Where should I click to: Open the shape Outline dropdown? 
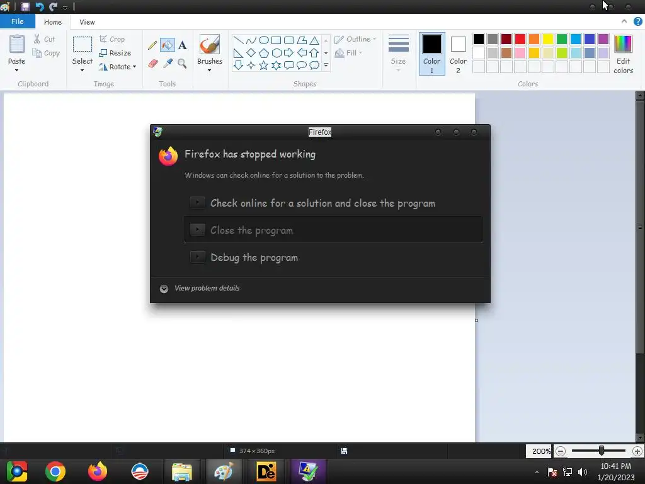pos(355,39)
